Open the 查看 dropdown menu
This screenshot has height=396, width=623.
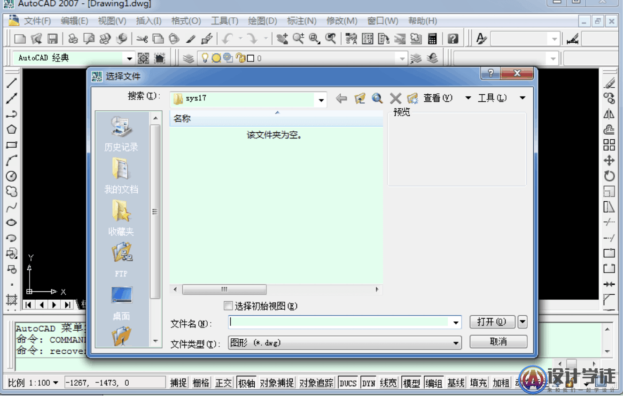(x=468, y=98)
